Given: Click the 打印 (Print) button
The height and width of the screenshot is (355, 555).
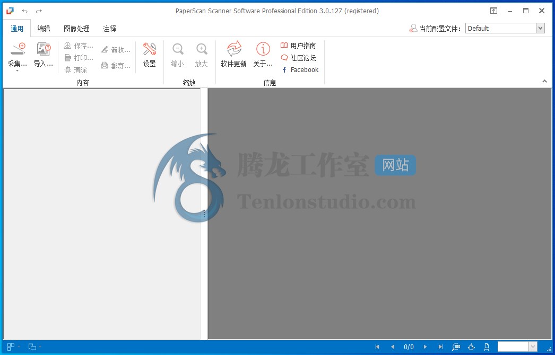Looking at the screenshot, I should click(79, 58).
